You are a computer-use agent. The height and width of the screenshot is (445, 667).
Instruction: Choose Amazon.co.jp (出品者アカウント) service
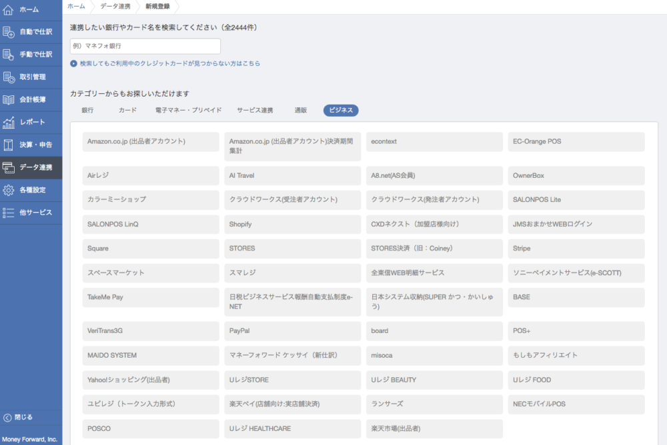[151, 141]
